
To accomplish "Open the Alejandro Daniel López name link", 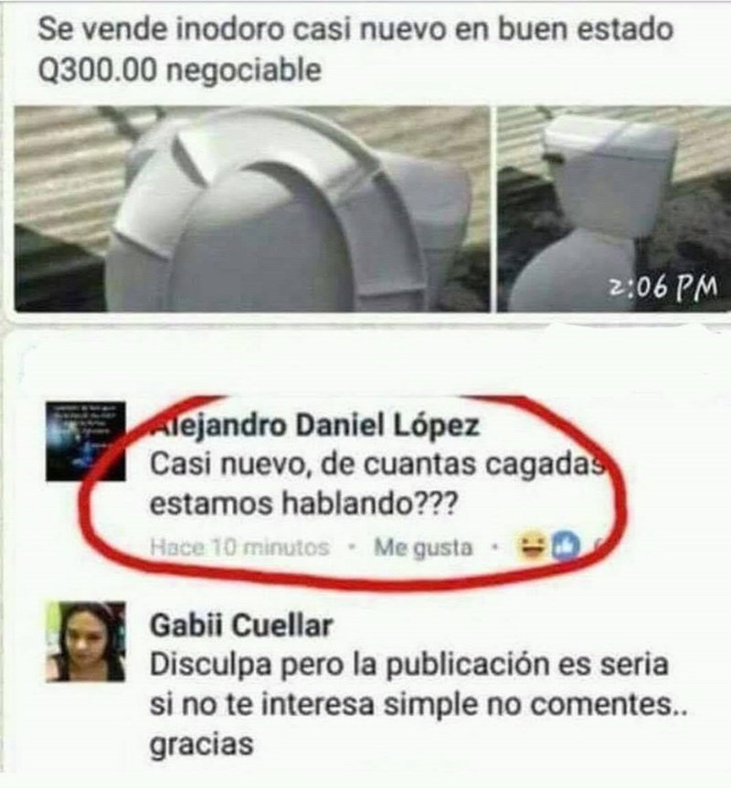I will tap(315, 426).
